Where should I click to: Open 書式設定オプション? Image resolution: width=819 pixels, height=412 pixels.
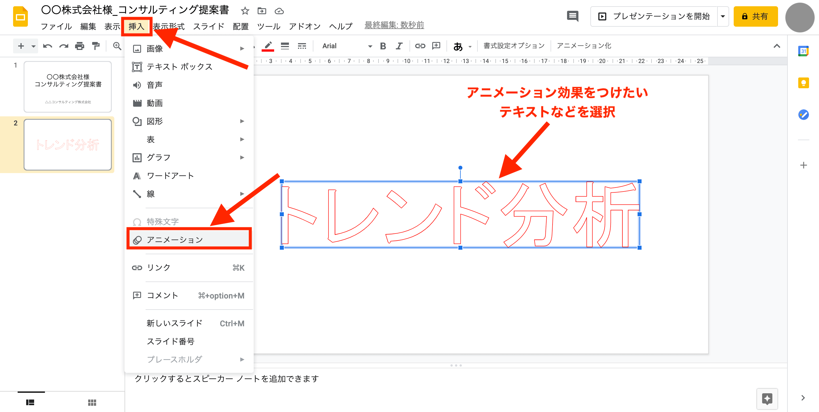[x=514, y=46]
